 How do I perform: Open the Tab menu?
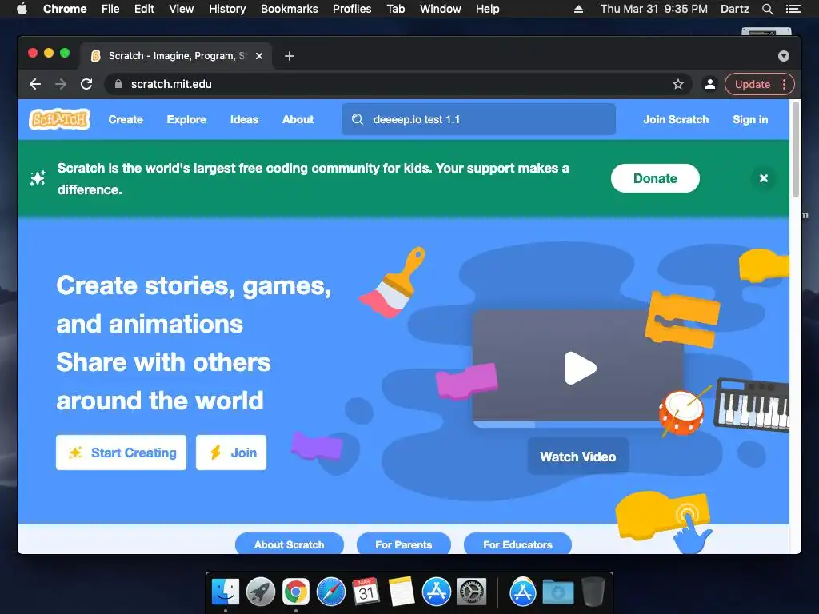396,9
